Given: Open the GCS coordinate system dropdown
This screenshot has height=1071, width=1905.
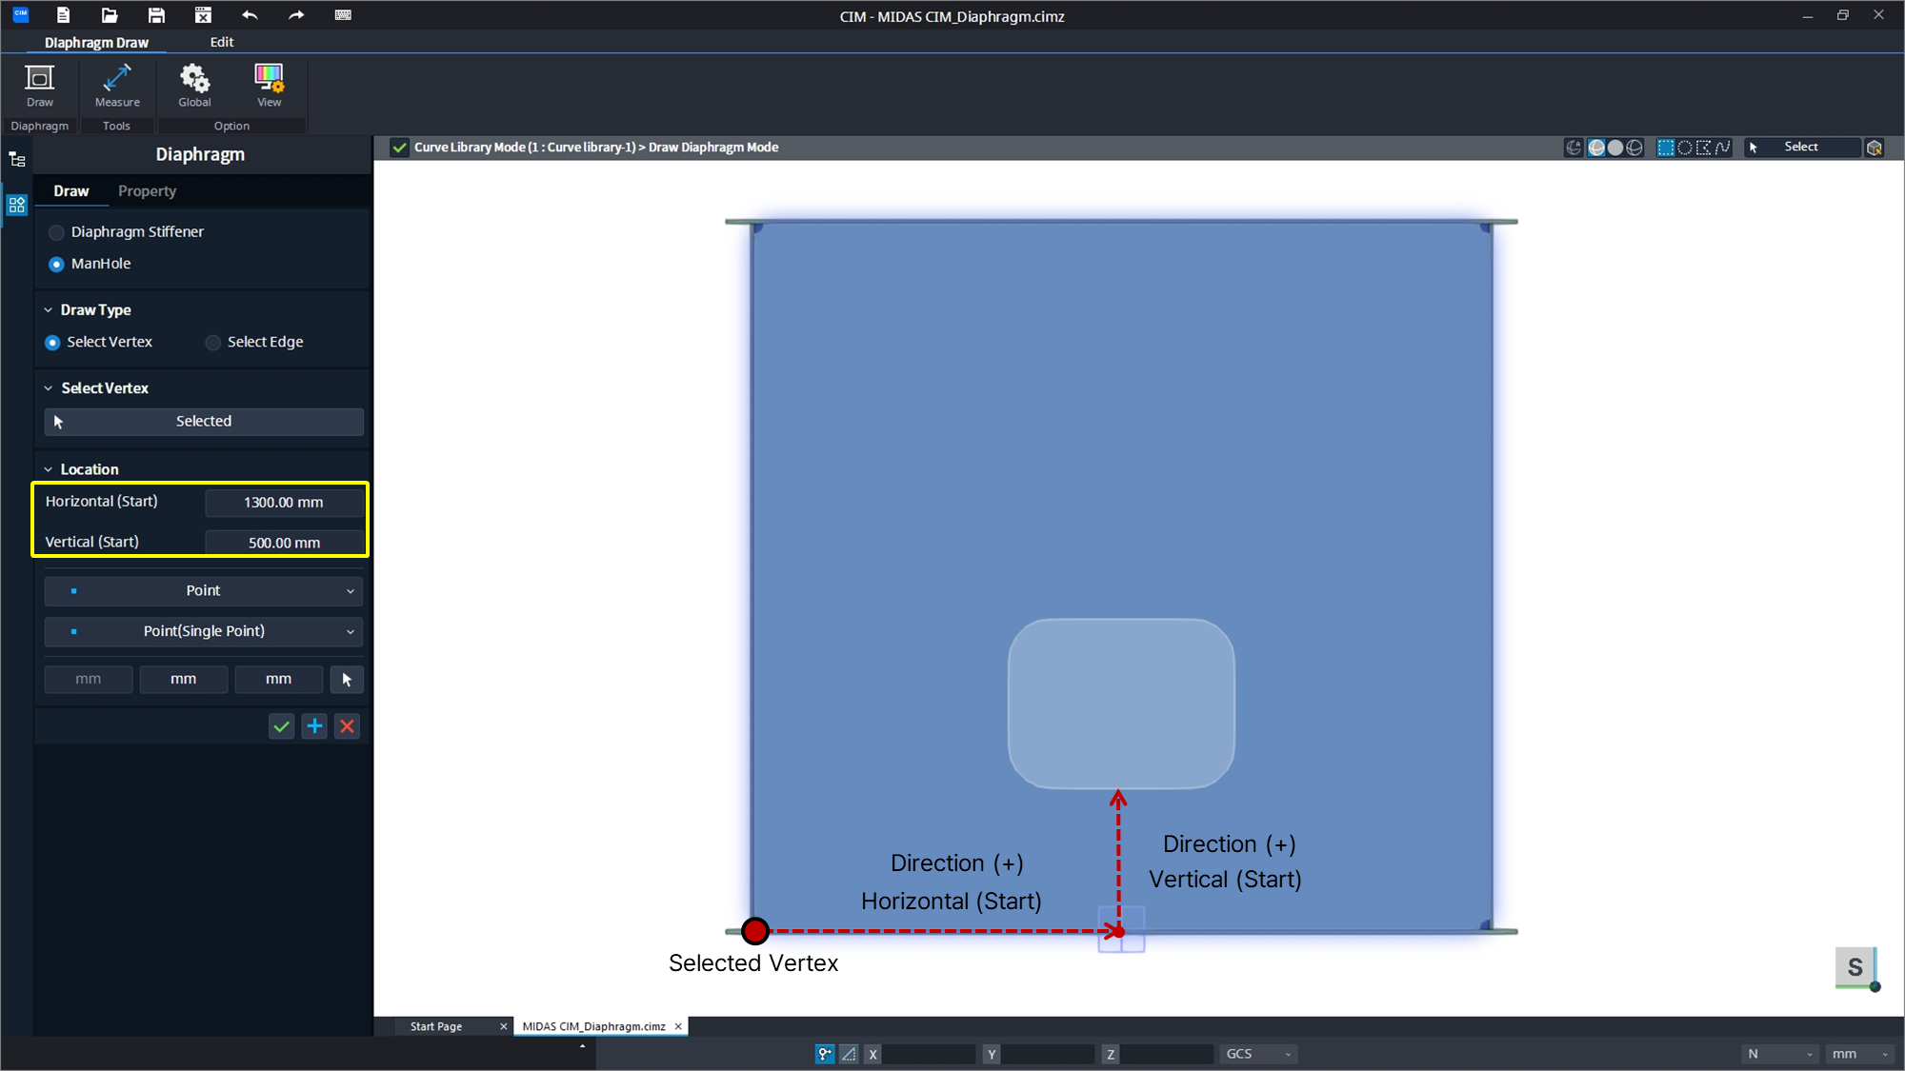Looking at the screenshot, I should (x=1258, y=1054).
